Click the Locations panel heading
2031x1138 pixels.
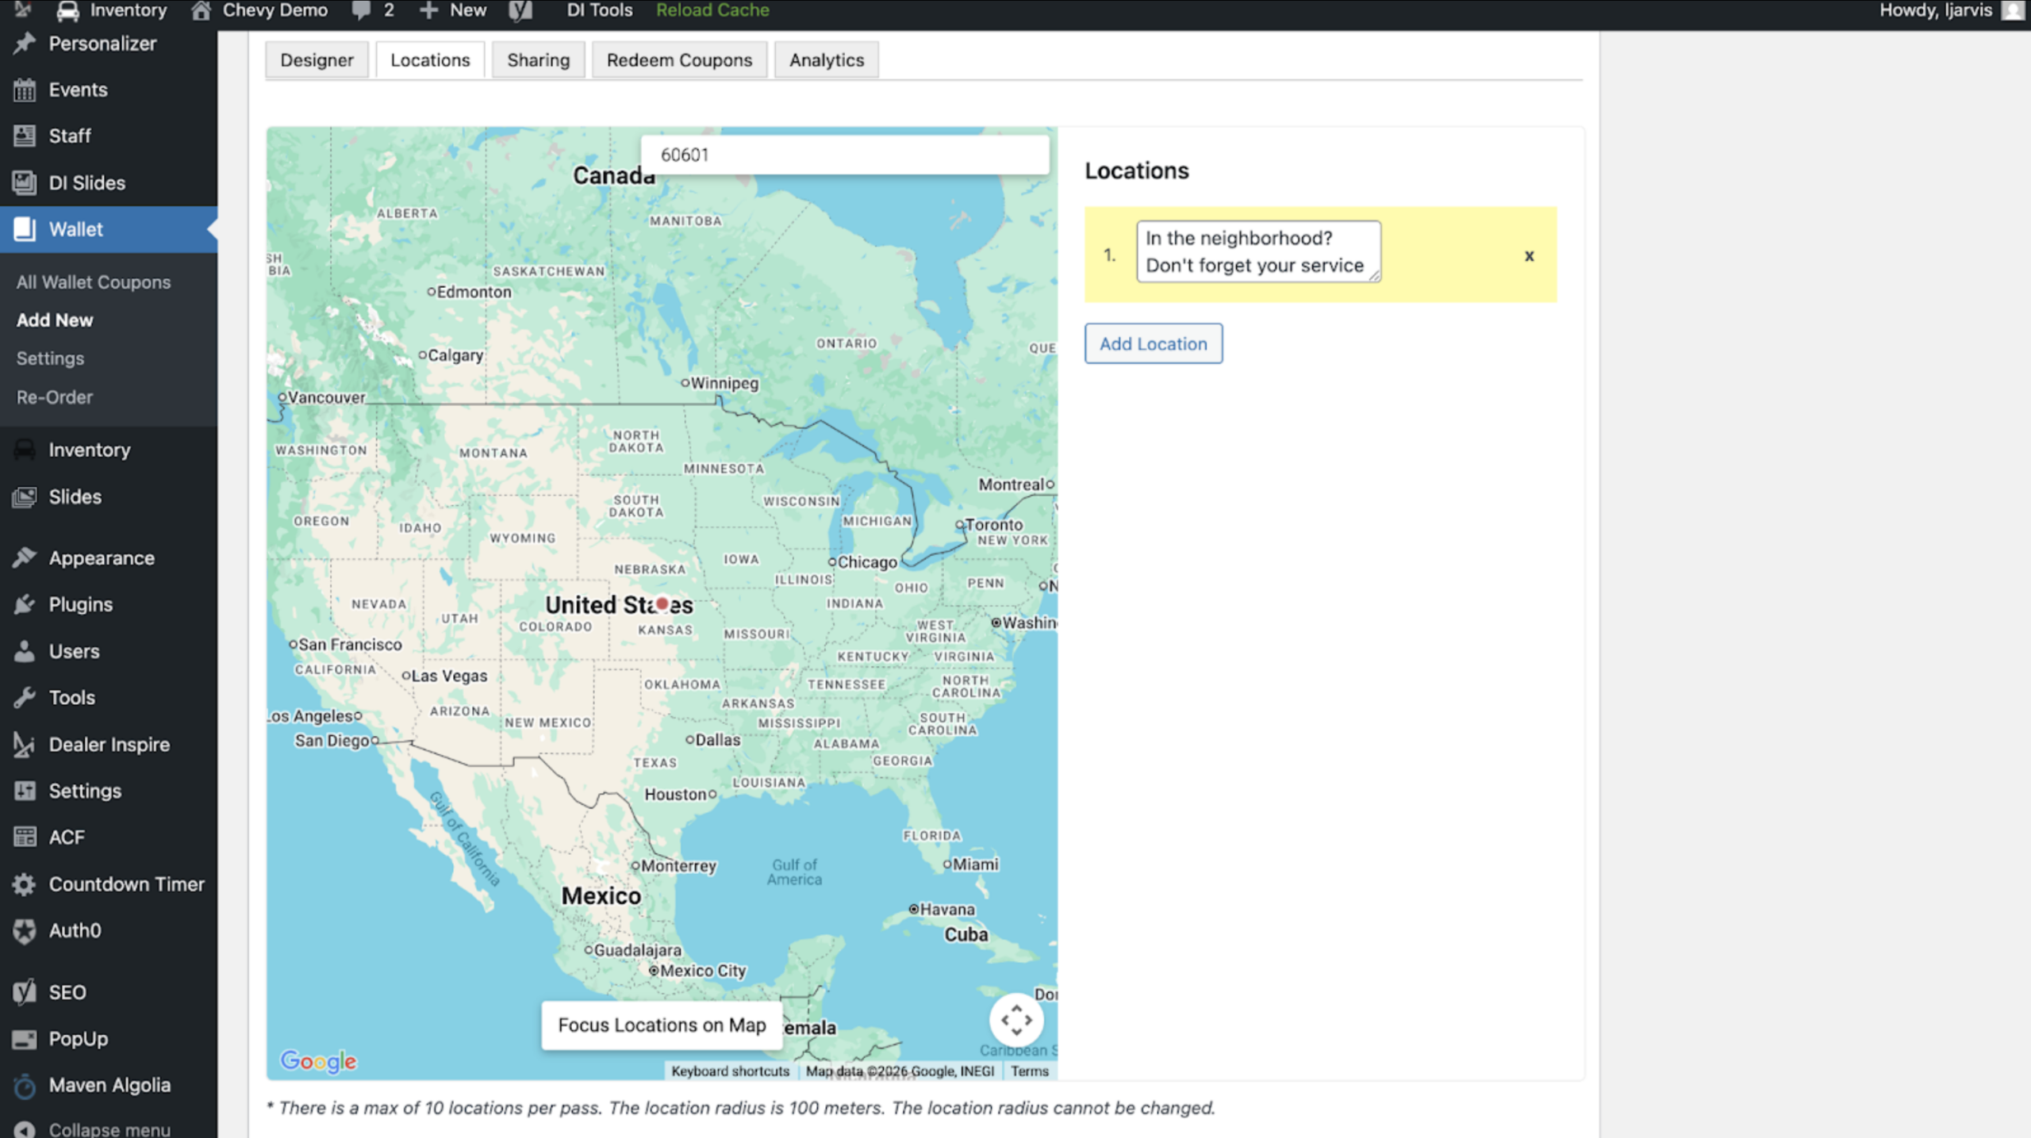click(x=1136, y=171)
